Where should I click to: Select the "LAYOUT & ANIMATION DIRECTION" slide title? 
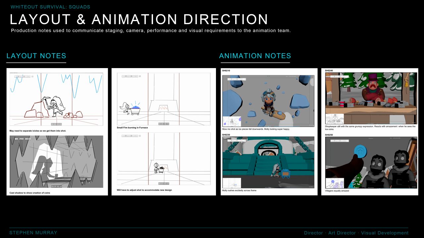(139, 20)
